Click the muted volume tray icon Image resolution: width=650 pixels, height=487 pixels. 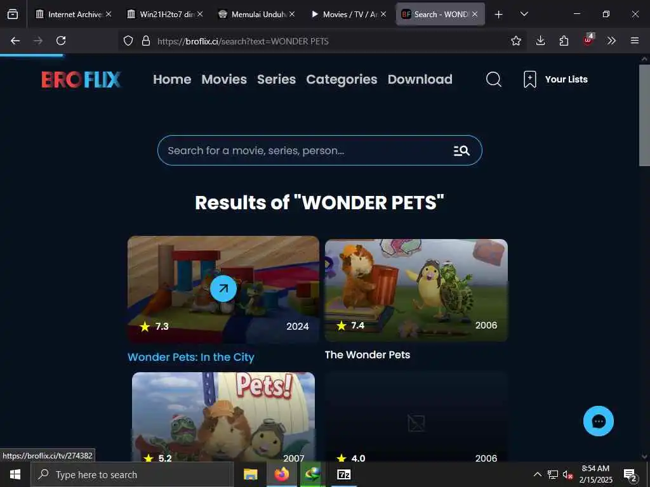point(567,474)
